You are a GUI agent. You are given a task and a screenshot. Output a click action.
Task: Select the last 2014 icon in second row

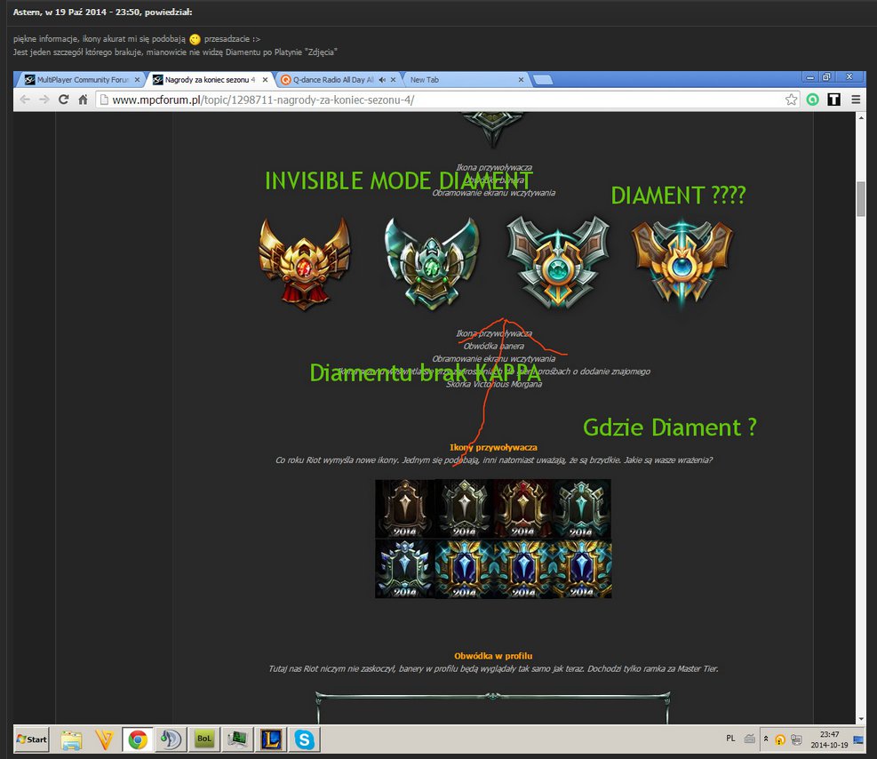click(582, 569)
